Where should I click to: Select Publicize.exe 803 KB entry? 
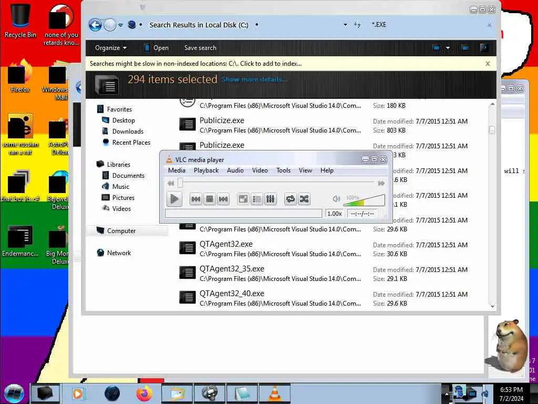[x=331, y=125]
